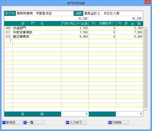Click the 取引先 label
Screen dimensions: 152x131
point(10,13)
